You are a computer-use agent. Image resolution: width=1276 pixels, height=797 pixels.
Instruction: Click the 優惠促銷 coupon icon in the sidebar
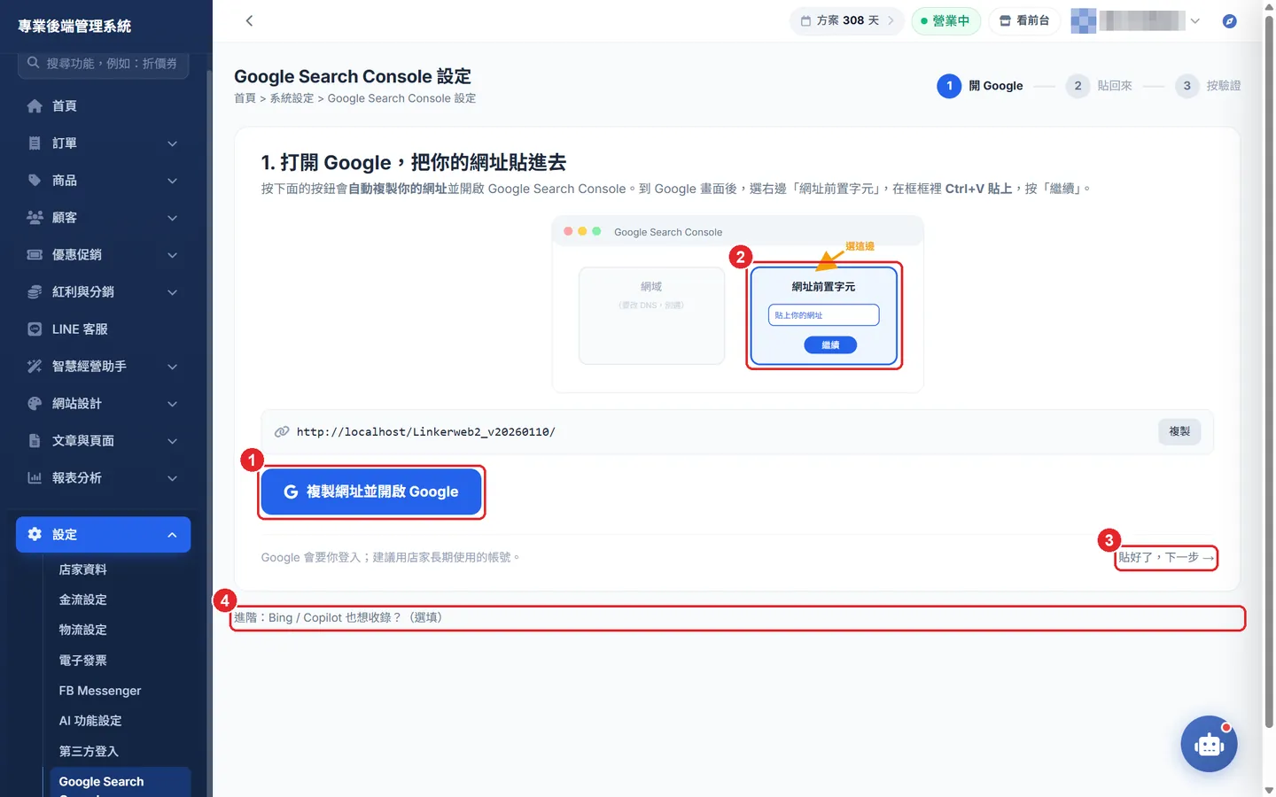(x=35, y=255)
